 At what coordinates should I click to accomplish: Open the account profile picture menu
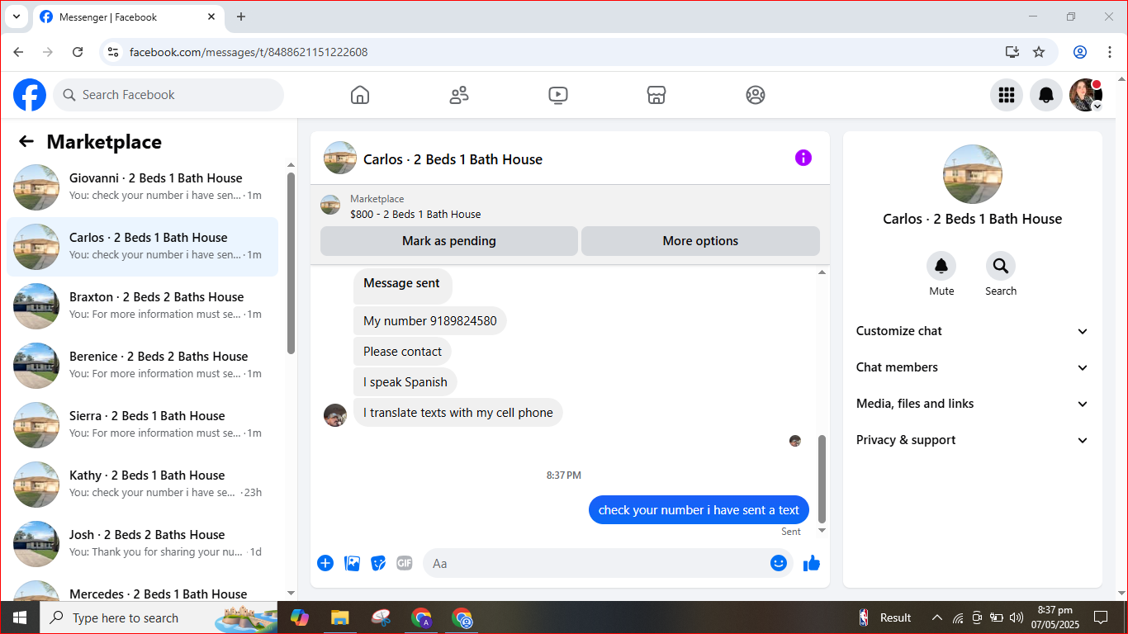click(x=1085, y=95)
